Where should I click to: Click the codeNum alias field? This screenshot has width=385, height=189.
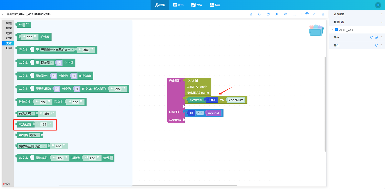click(x=236, y=100)
